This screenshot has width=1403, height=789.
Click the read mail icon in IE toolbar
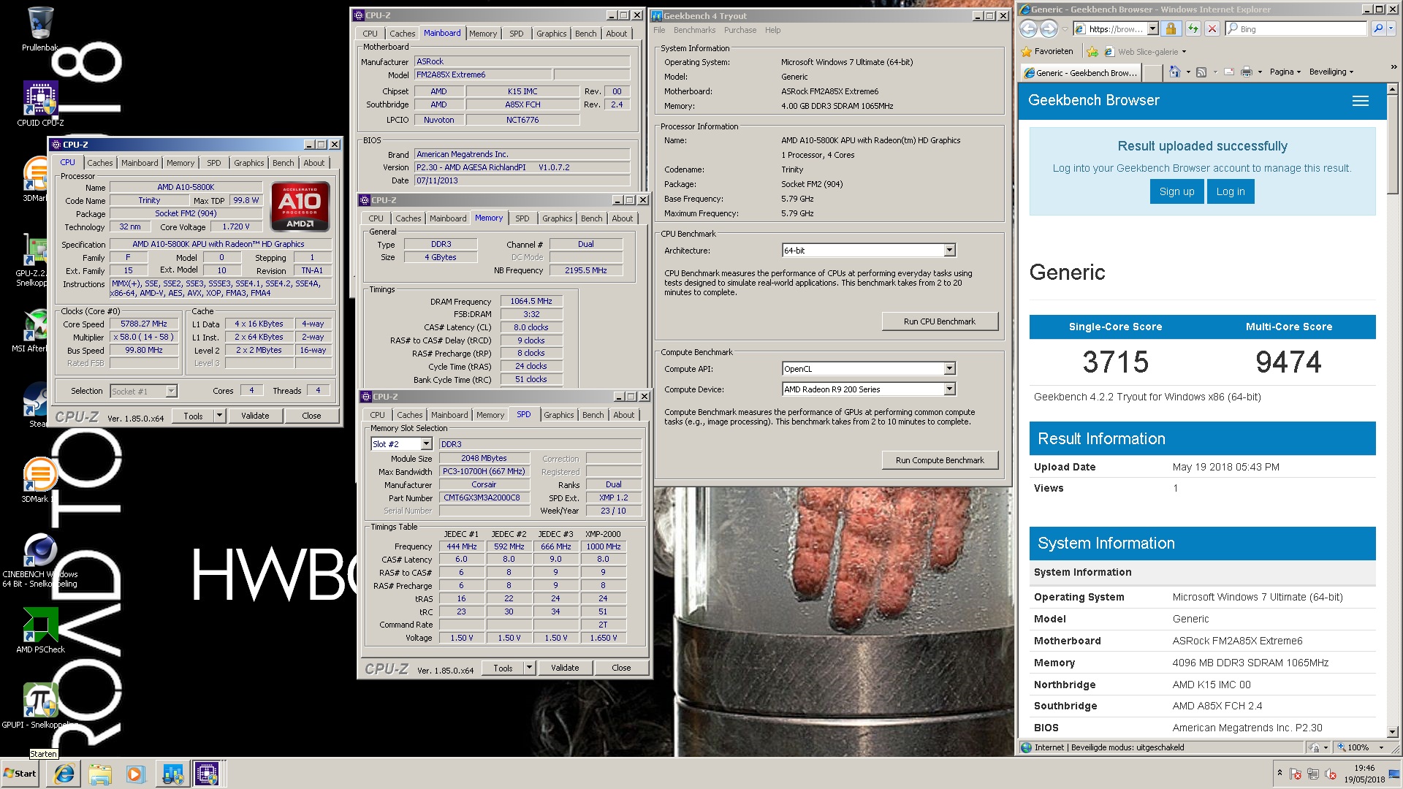click(1228, 72)
